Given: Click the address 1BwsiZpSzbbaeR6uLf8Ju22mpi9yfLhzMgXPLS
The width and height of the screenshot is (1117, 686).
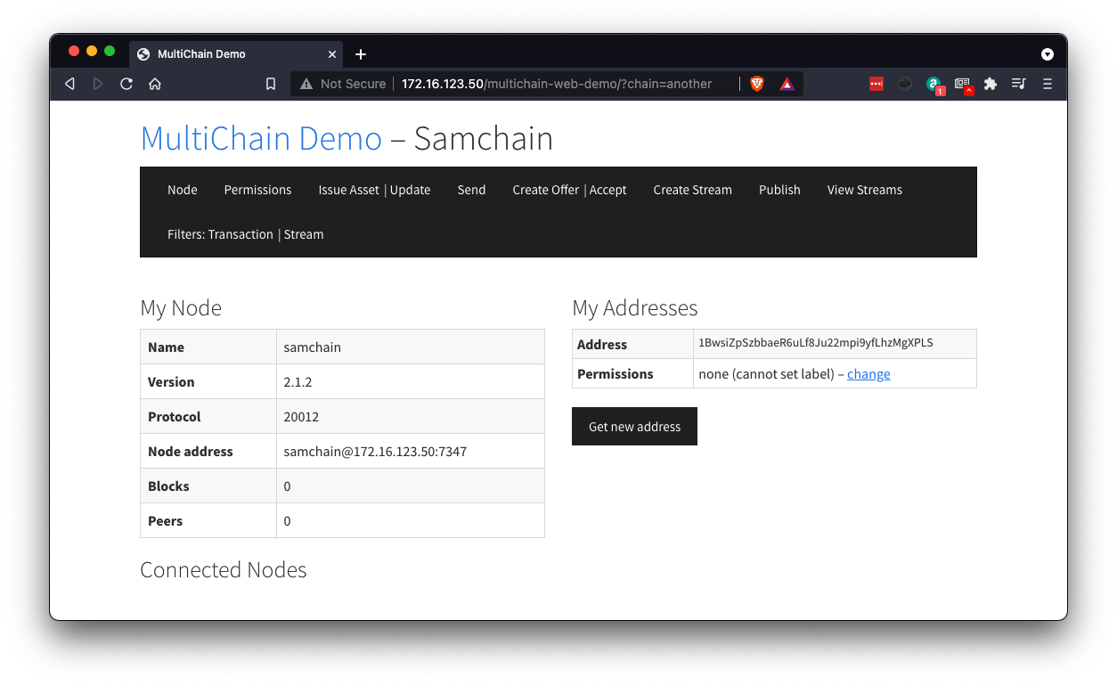Looking at the screenshot, I should [816, 343].
